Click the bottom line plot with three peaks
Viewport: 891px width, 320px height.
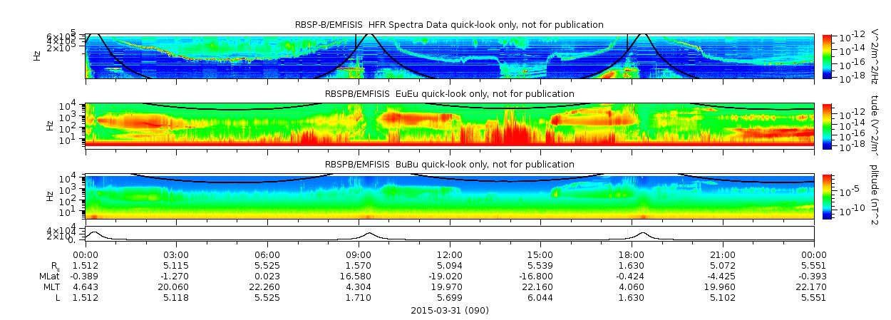[x=450, y=234]
